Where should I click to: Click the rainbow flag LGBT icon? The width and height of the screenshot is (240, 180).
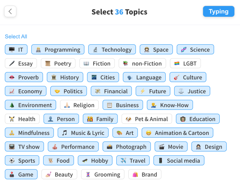click(177, 63)
